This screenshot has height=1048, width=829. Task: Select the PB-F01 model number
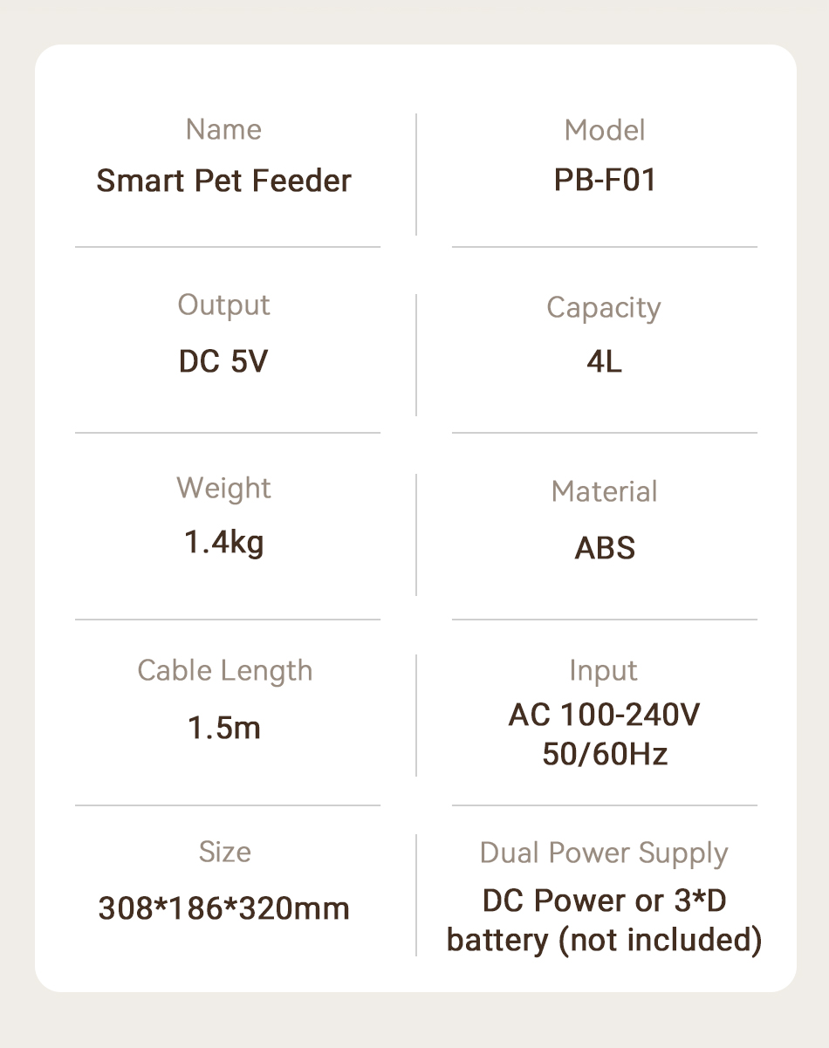click(604, 181)
